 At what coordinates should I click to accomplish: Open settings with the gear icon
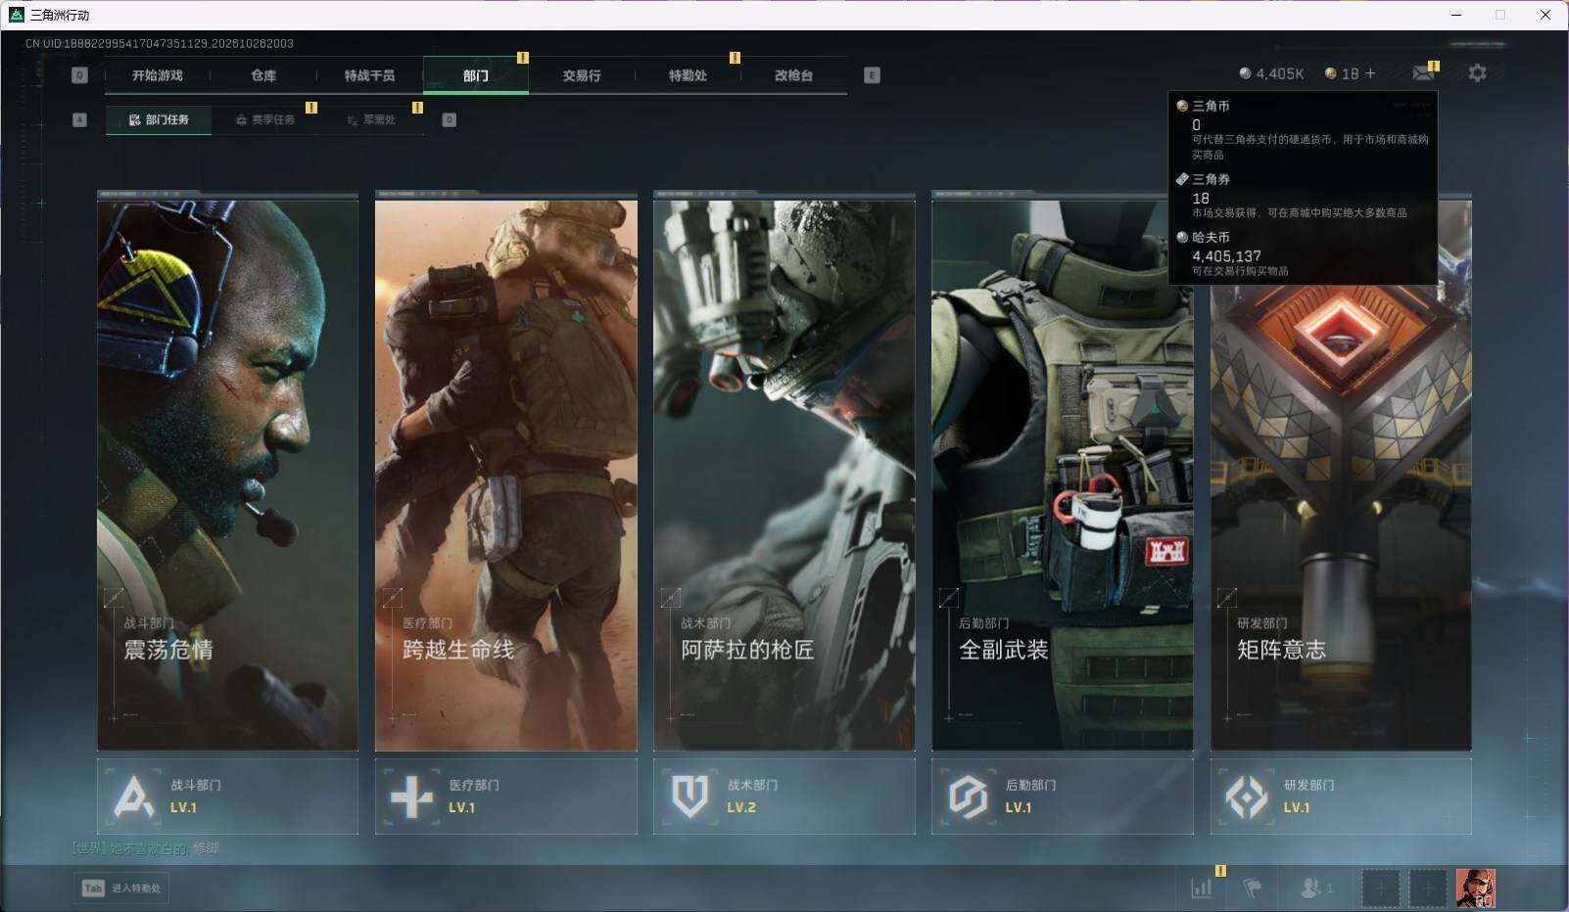pyautogui.click(x=1477, y=73)
